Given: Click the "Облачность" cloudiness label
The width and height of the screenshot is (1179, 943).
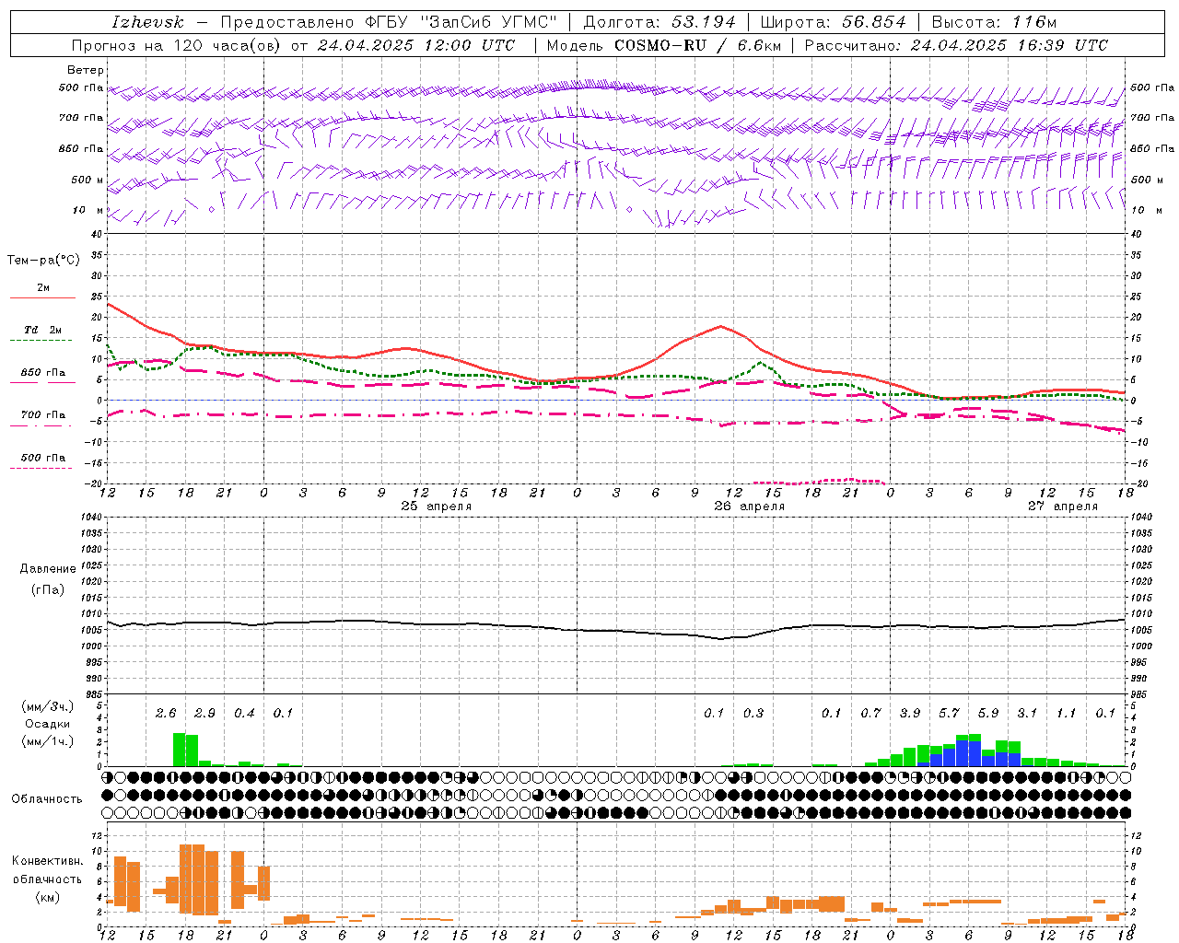Looking at the screenshot, I should (x=48, y=798).
